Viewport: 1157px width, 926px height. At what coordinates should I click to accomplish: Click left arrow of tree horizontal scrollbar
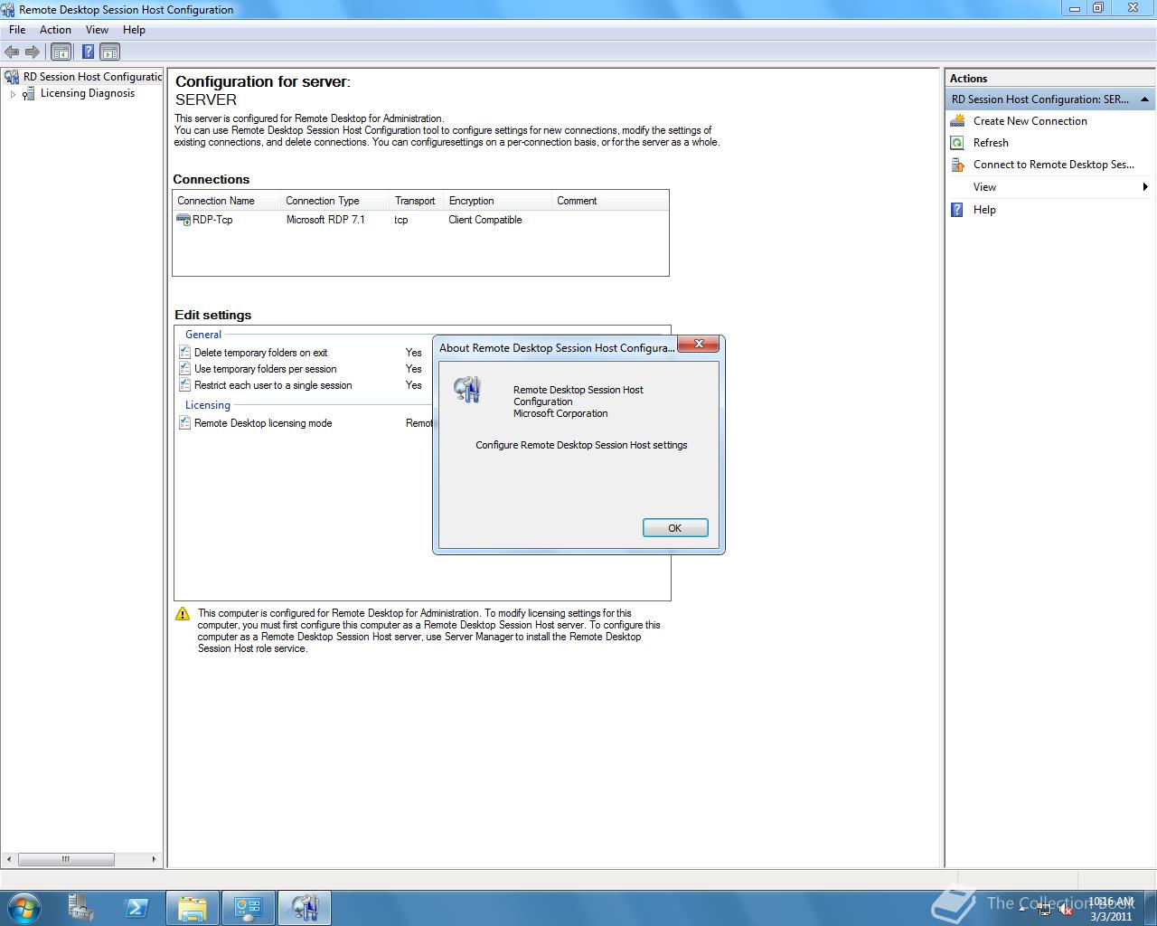click(x=10, y=859)
